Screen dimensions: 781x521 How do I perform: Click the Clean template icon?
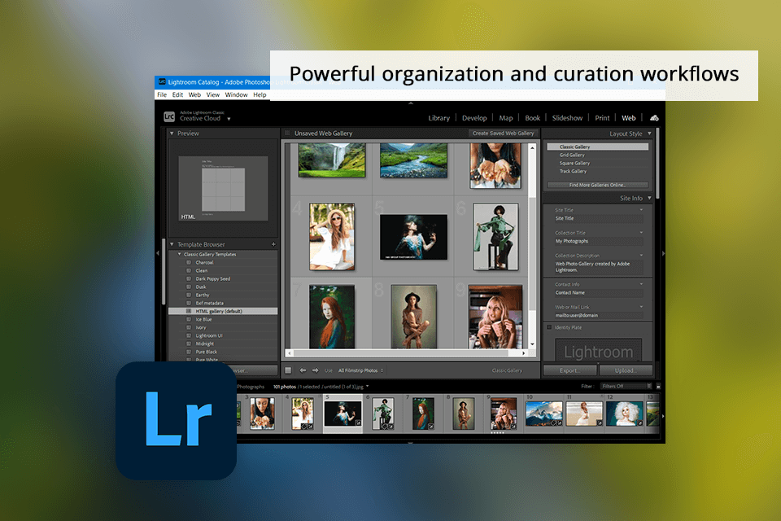[189, 270]
